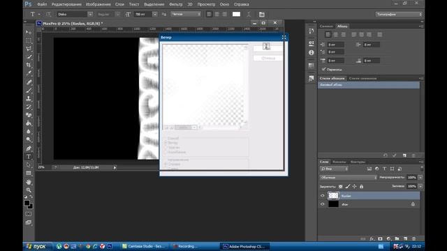Filter layers by type layers icon
The height and width of the screenshot is (251, 447).
click(x=385, y=169)
